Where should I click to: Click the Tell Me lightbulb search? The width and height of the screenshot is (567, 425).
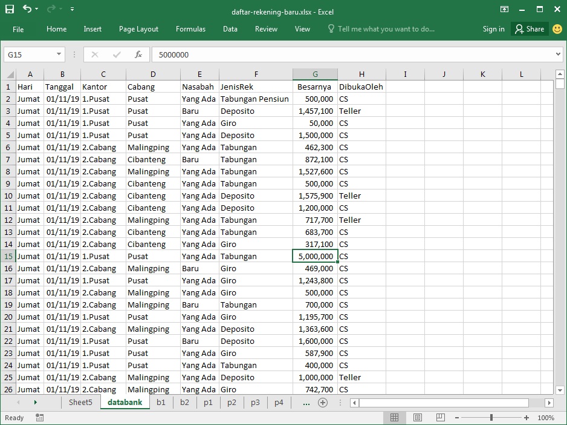pyautogui.click(x=330, y=28)
